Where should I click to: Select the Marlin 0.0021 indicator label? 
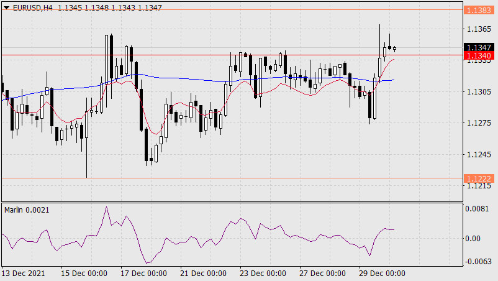pyautogui.click(x=27, y=210)
